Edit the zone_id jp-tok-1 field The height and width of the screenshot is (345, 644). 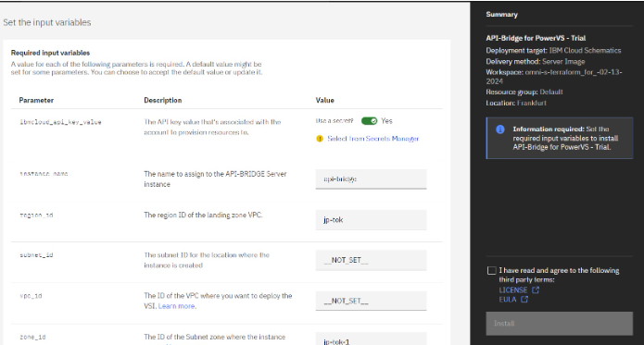pyautogui.click(x=371, y=339)
